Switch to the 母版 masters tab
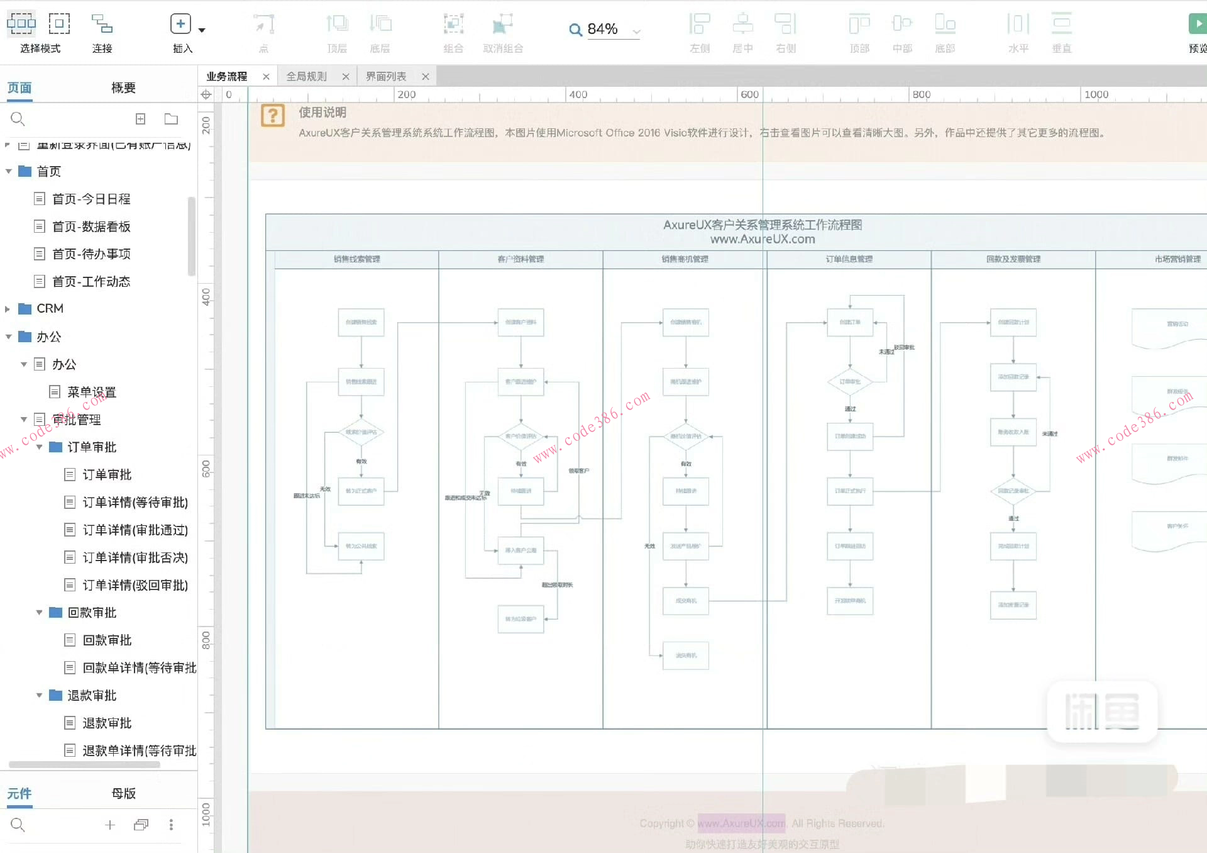The height and width of the screenshot is (853, 1207). [123, 793]
